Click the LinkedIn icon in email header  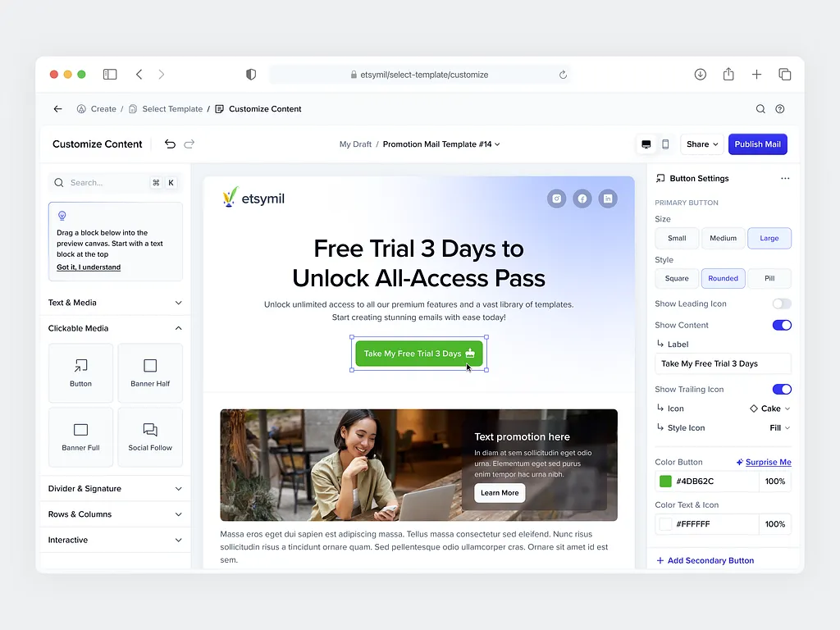coord(608,199)
